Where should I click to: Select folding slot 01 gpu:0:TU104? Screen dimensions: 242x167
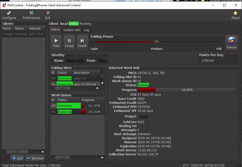pos(75,84)
